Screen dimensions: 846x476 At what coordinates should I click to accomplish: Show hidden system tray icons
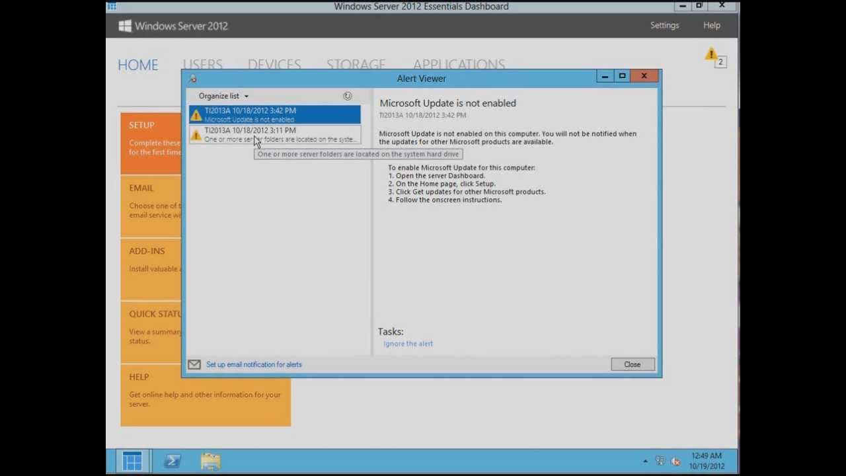coord(645,461)
